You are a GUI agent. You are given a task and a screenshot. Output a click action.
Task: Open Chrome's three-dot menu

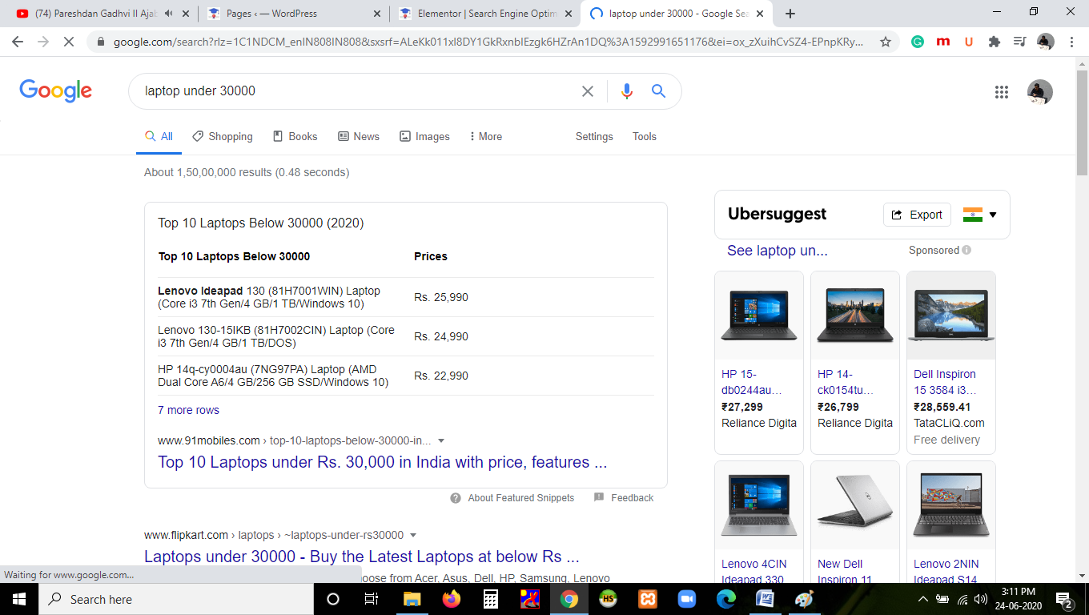tap(1071, 42)
